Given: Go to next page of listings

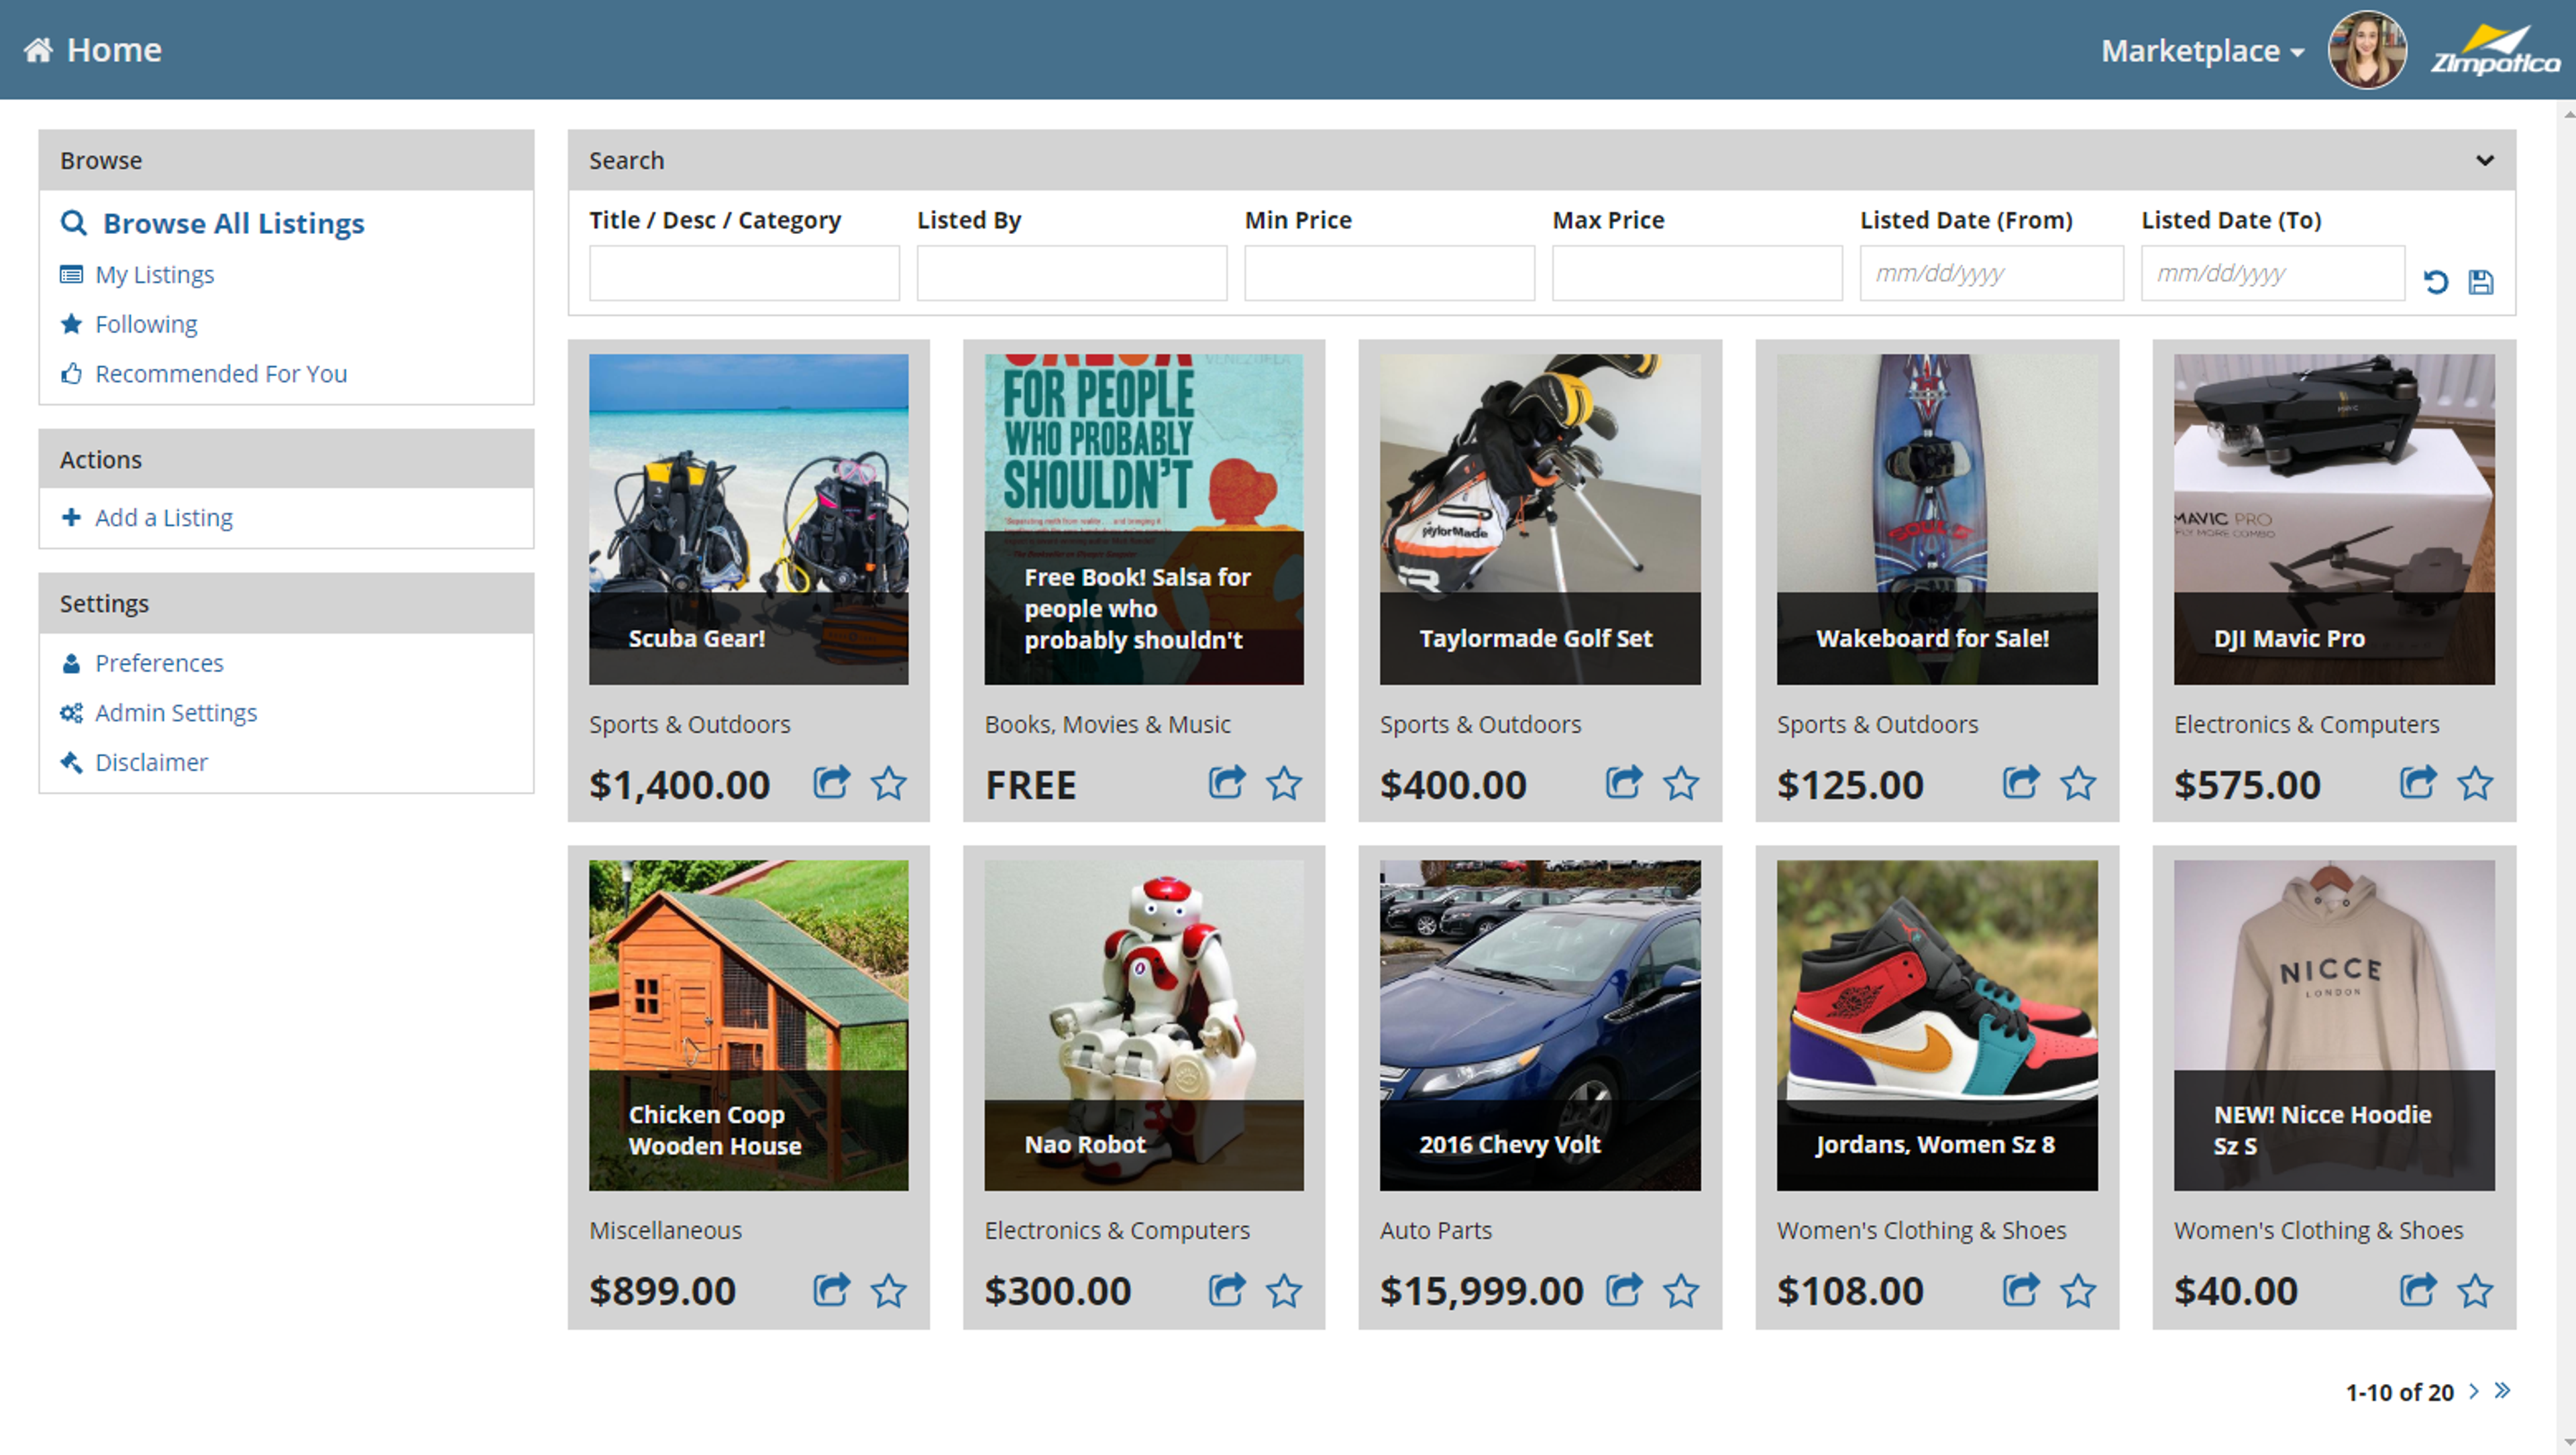Looking at the screenshot, I should coord(2474,1391).
